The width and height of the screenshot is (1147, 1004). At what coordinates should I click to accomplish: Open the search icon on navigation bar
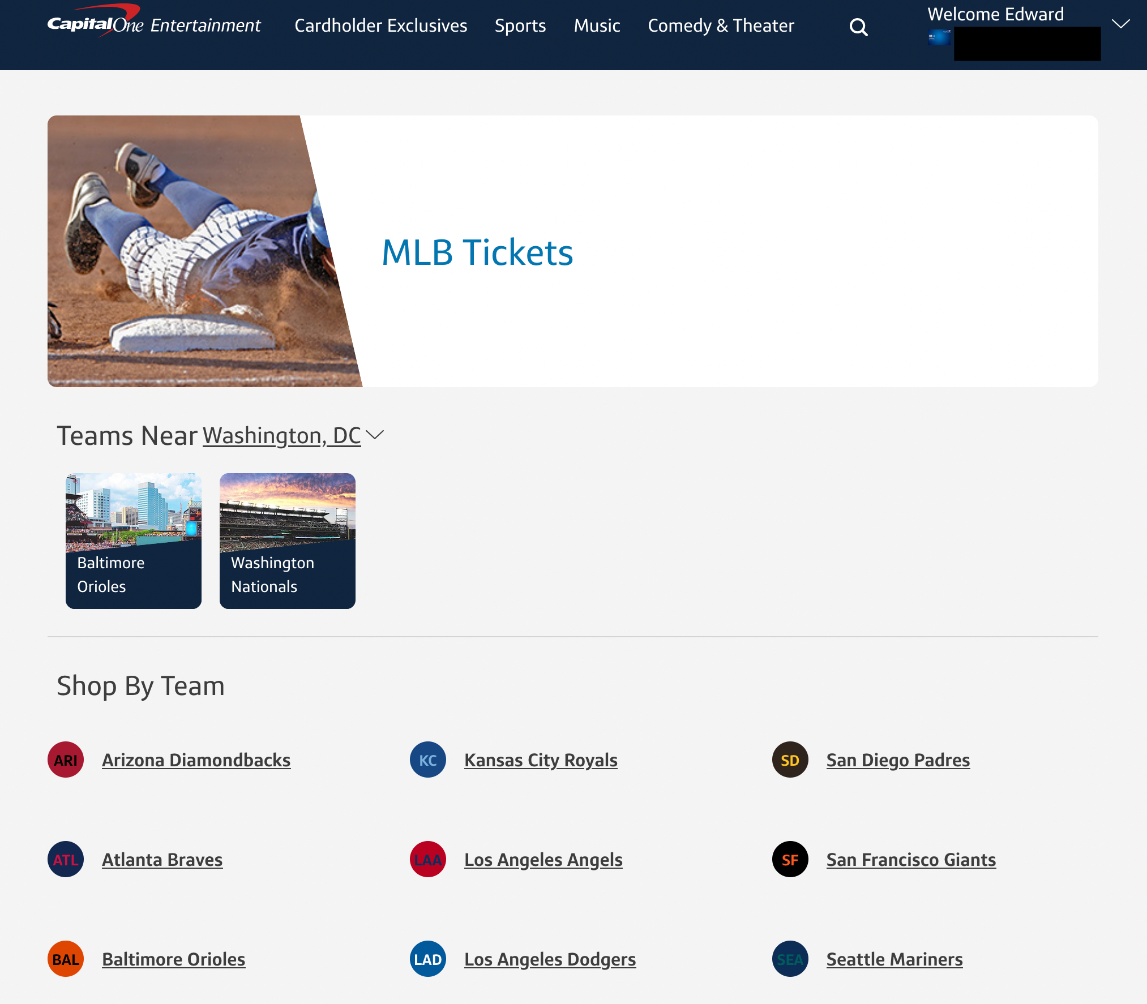tap(858, 25)
